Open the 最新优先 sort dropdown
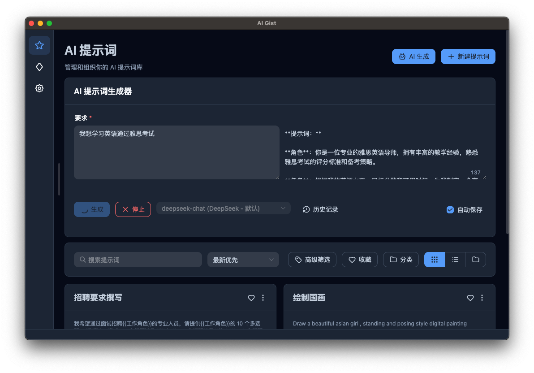 click(x=243, y=259)
